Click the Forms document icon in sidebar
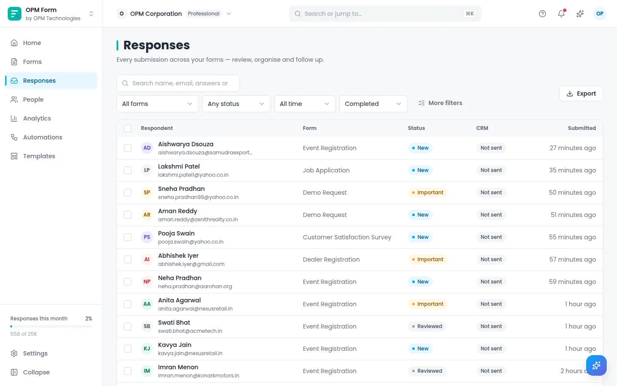 [x=14, y=62]
